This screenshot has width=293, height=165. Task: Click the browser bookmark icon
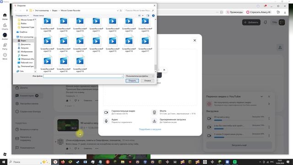(222, 12)
